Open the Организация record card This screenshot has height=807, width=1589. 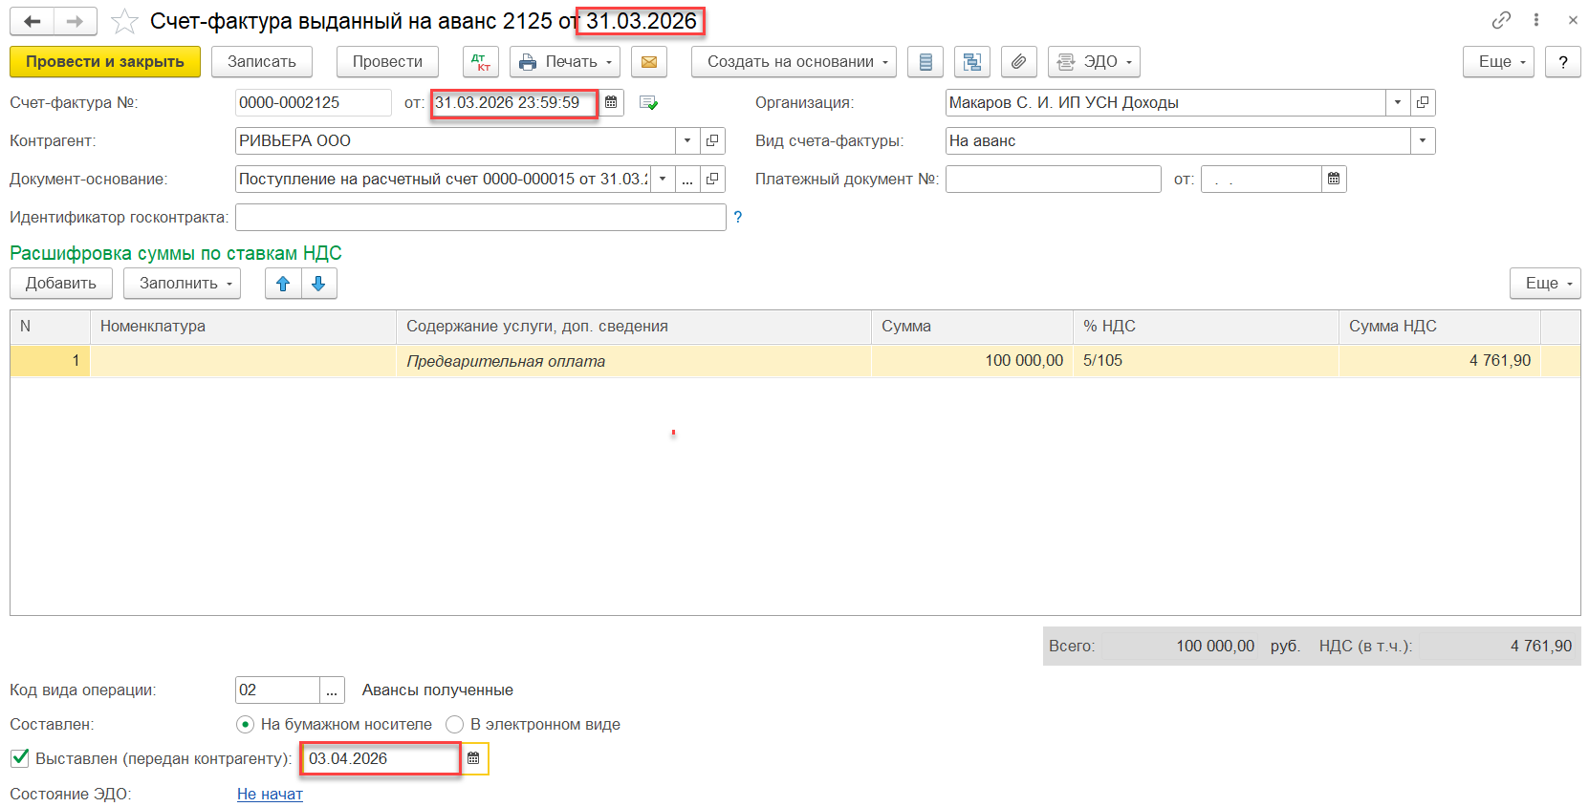click(1423, 102)
